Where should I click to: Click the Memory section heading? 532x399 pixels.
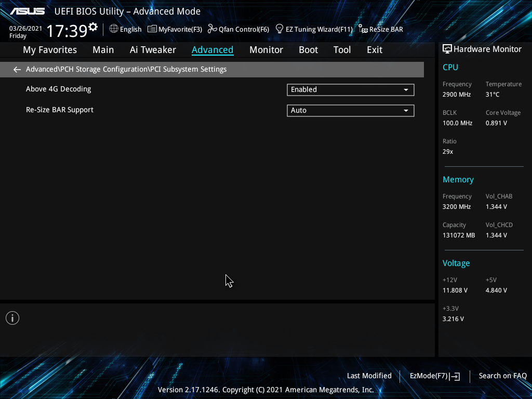tap(458, 179)
